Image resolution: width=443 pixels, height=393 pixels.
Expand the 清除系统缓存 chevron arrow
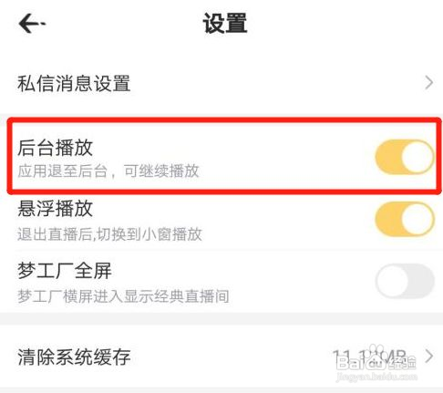(x=428, y=357)
